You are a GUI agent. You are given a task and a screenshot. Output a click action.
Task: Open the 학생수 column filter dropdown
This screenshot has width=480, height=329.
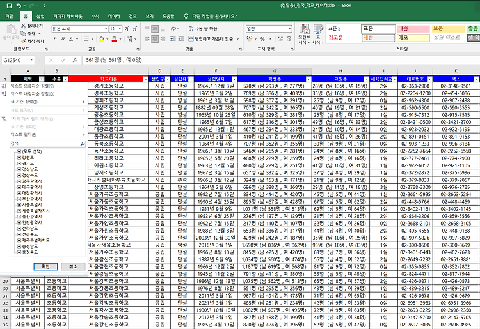pyautogui.click(x=308, y=79)
